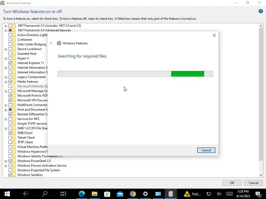Select TFTP Client feature row
Image resolution: width=266 pixels, height=199 pixels.
coord(25,142)
